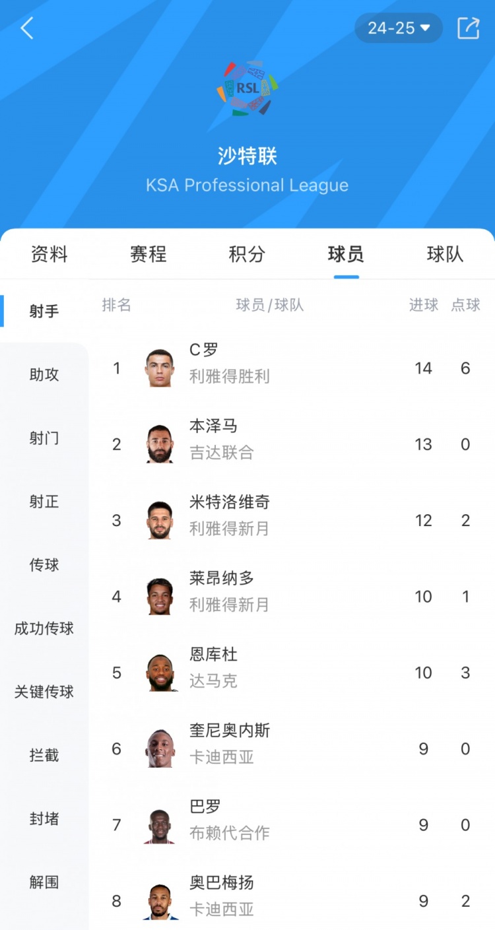Screen dimensions: 495x930
Task: Select 射门 stat category
Action: pos(44,438)
